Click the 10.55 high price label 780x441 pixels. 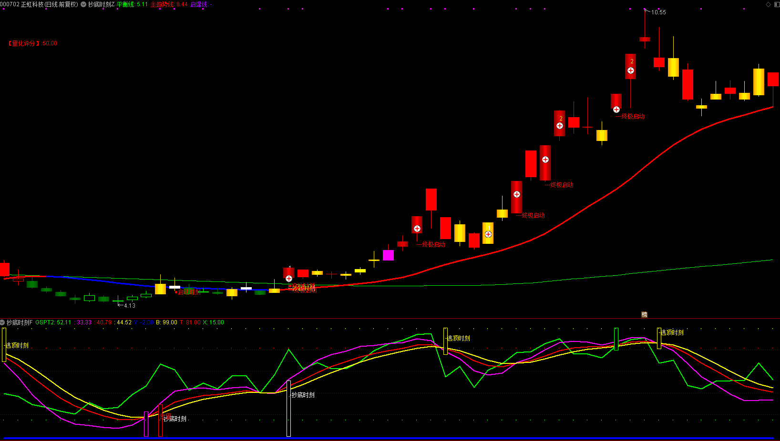pos(658,12)
